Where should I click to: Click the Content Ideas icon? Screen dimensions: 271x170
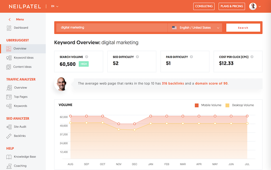pos(9,67)
